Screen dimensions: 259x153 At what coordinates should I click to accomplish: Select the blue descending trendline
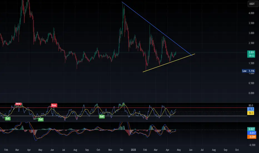tap(157, 28)
